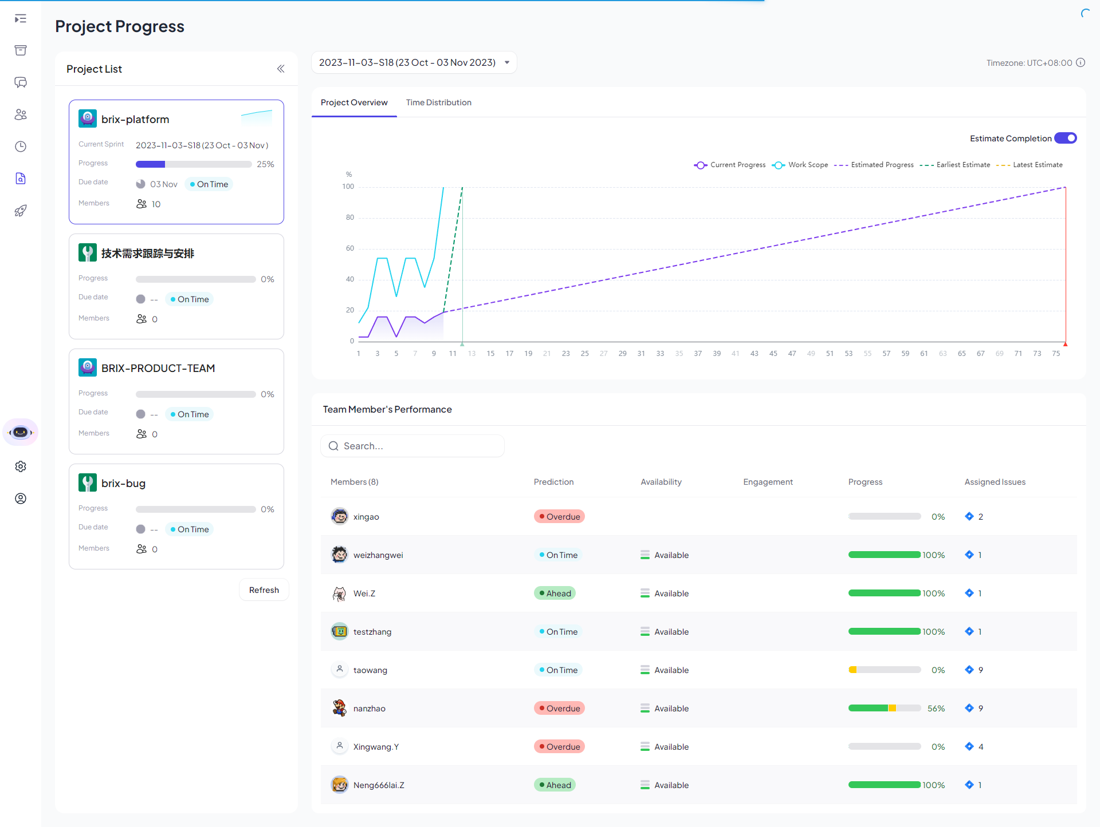The height and width of the screenshot is (827, 1100).
Task: Click the brix-platform project title
Action: coord(135,119)
